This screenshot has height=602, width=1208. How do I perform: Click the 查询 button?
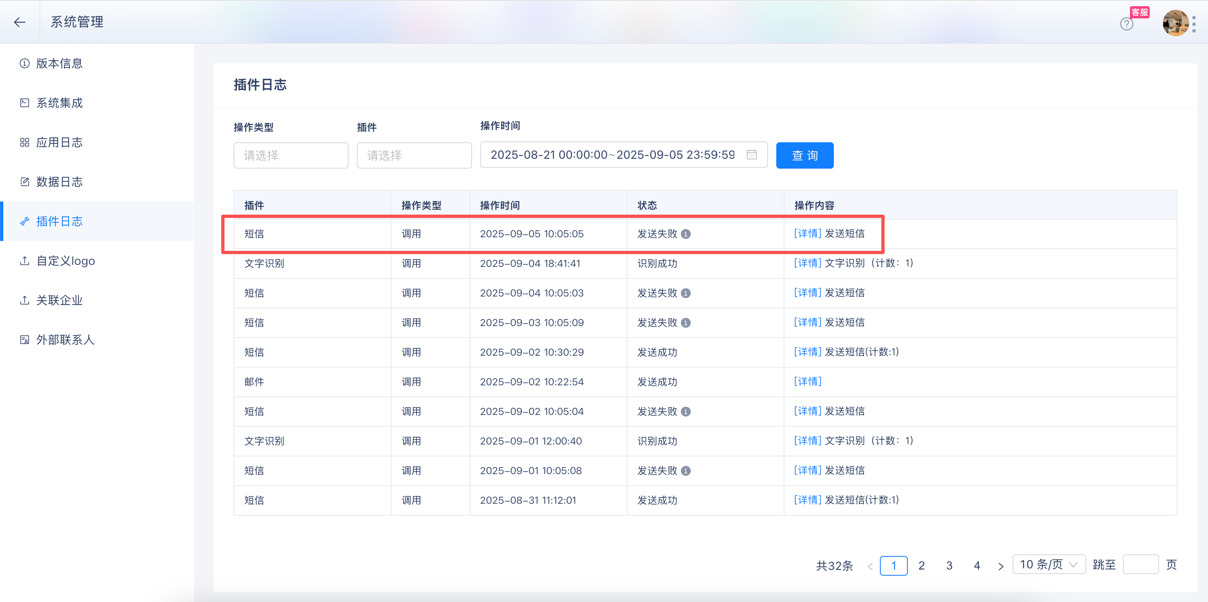(x=805, y=155)
